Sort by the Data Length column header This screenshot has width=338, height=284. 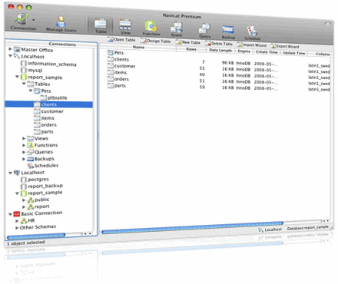pyautogui.click(x=220, y=50)
